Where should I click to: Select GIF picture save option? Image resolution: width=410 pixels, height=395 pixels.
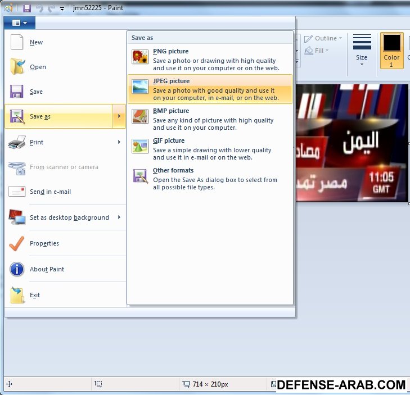(x=209, y=149)
